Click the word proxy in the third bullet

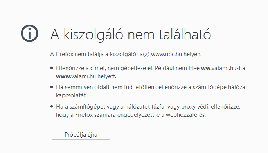tap(188, 107)
